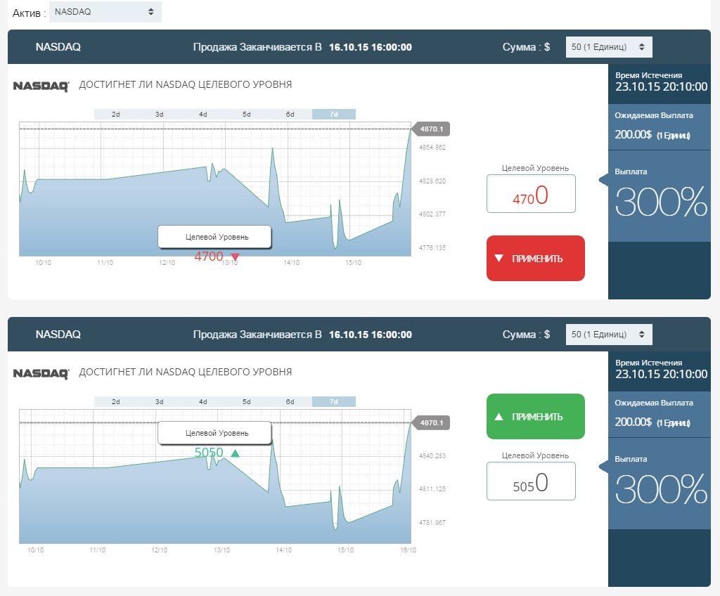This screenshot has width=720, height=596.
Task: Open the Актив NASDAQ asset dropdown
Action: coord(105,12)
